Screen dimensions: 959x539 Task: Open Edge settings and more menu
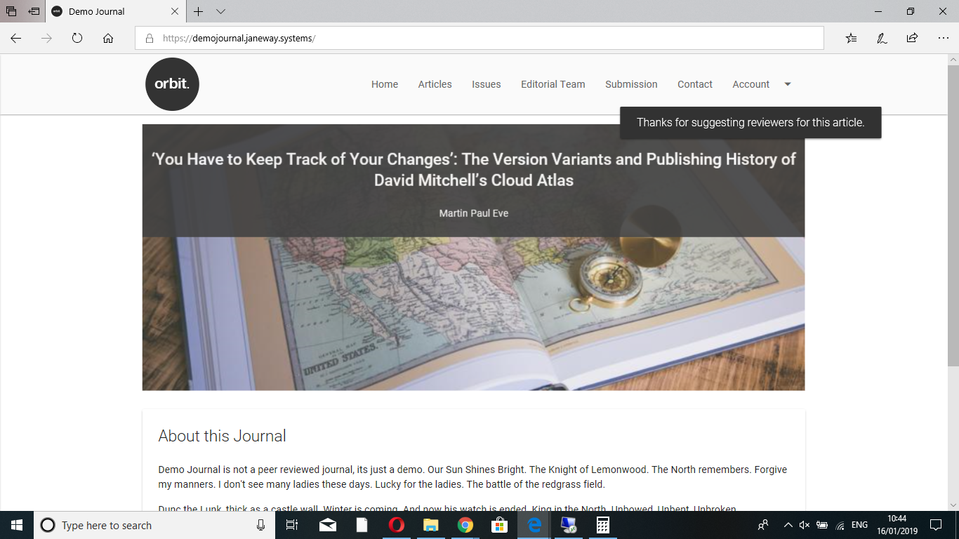point(943,39)
